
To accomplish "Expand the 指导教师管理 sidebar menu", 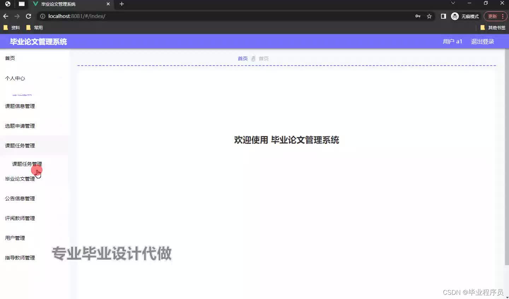I will pyautogui.click(x=34, y=258).
